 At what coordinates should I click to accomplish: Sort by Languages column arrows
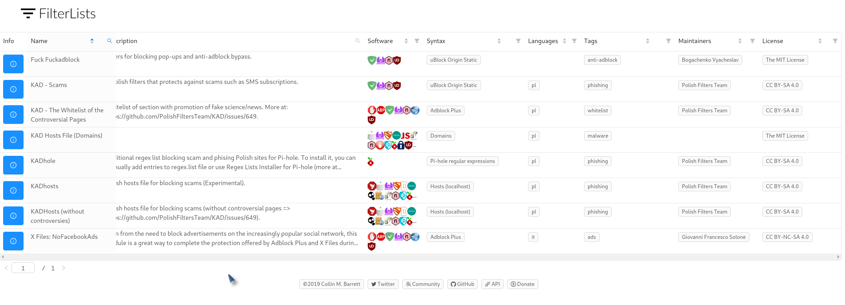[x=565, y=41]
